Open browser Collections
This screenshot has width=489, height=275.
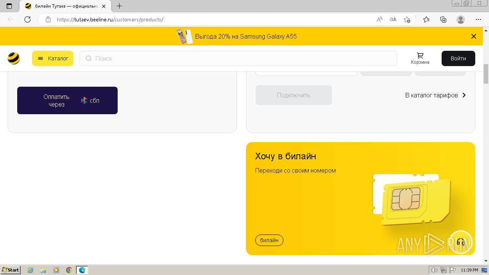(x=443, y=19)
